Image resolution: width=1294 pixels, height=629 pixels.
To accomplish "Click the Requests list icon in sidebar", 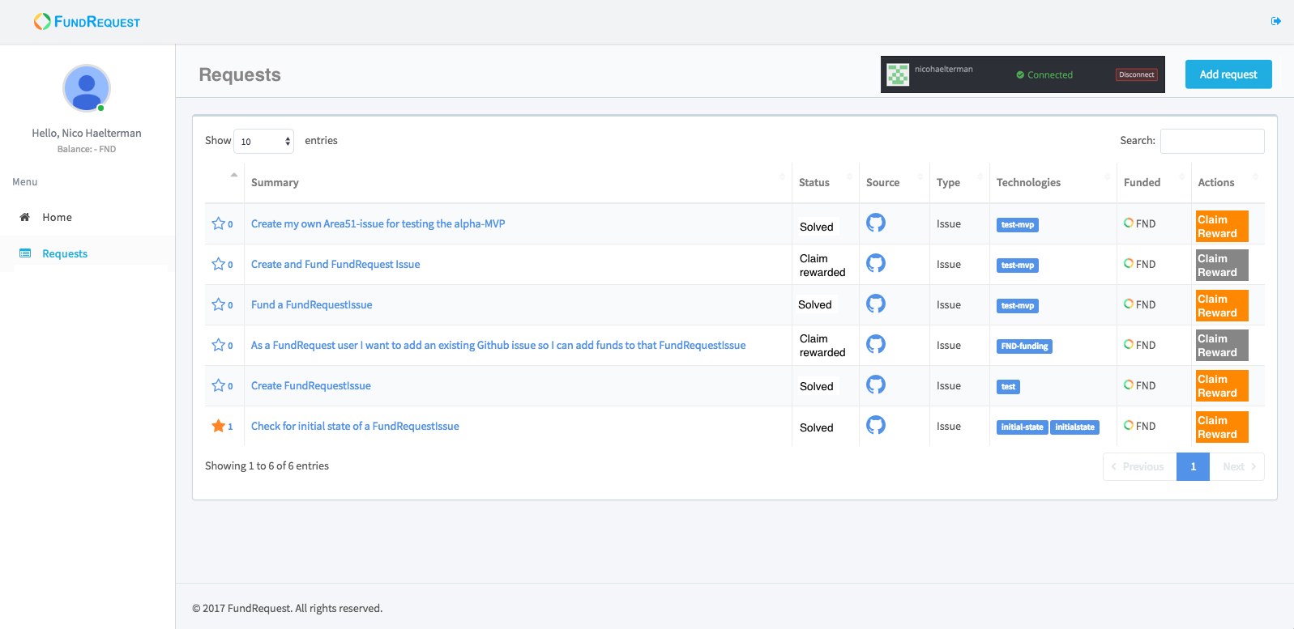I will point(25,253).
